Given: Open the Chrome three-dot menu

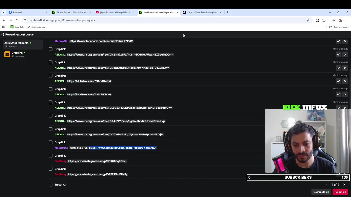Looking at the screenshot, I should (x=347, y=20).
